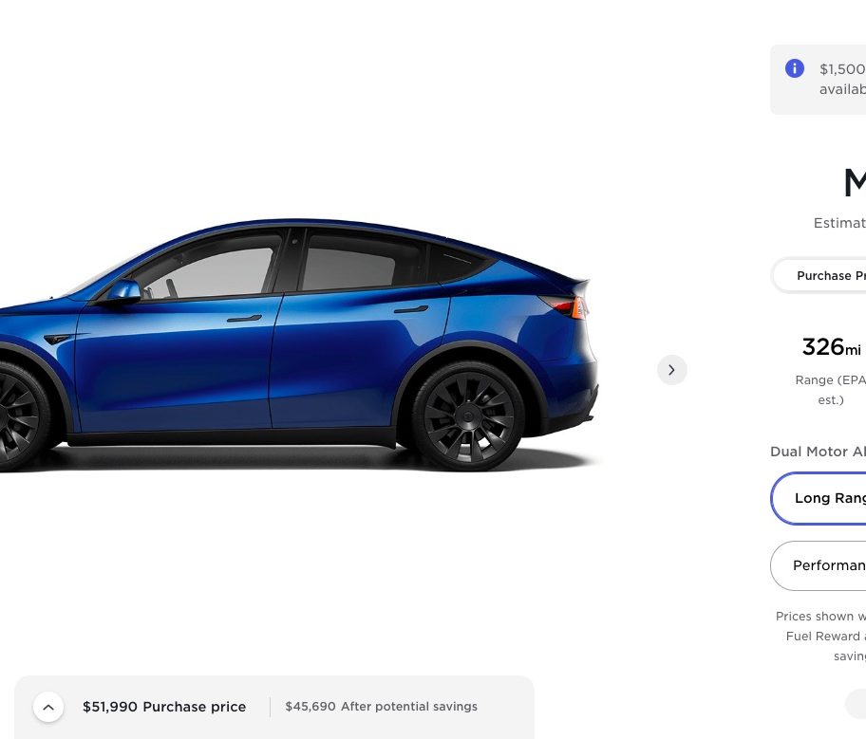Click the gray pill button below the disclaimer
The width and height of the screenshot is (866, 739).
tap(856, 704)
